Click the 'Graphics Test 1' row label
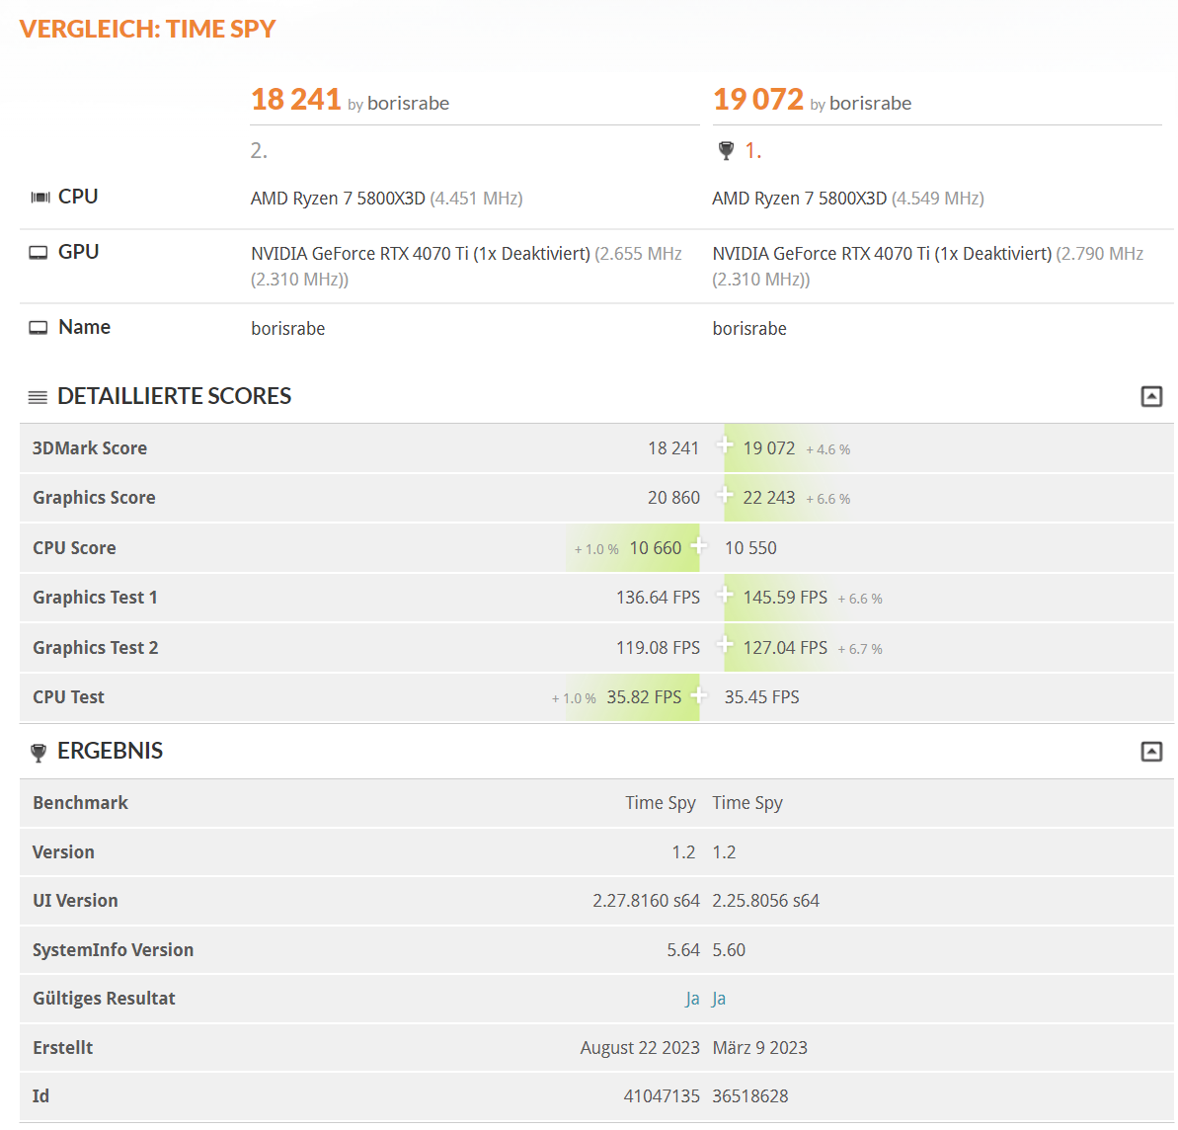This screenshot has height=1130, width=1178. tap(95, 598)
